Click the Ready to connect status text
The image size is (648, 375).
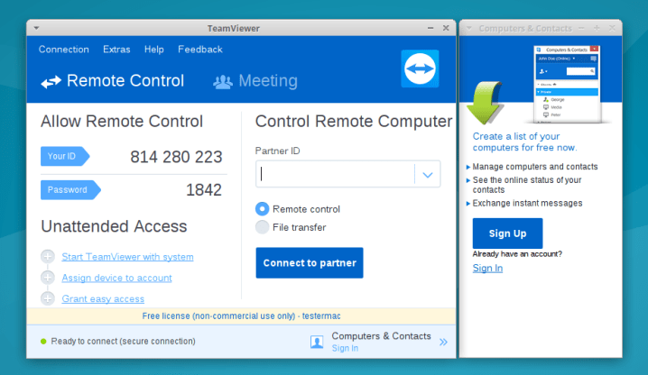pos(123,341)
